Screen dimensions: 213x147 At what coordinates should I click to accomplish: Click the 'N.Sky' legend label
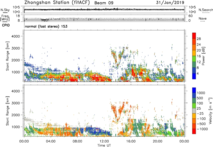[5, 10]
